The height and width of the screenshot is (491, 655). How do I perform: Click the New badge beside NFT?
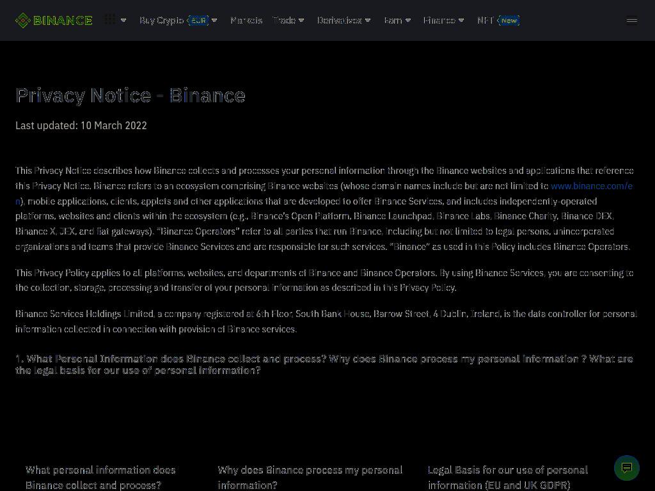click(x=509, y=20)
